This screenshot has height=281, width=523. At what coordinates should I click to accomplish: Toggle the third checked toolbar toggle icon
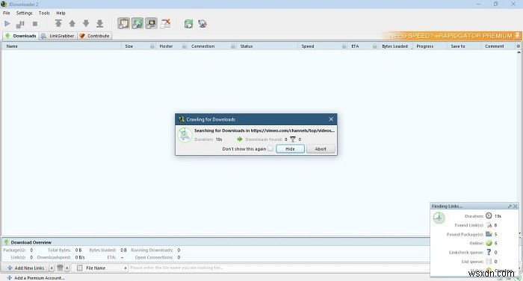click(x=152, y=23)
